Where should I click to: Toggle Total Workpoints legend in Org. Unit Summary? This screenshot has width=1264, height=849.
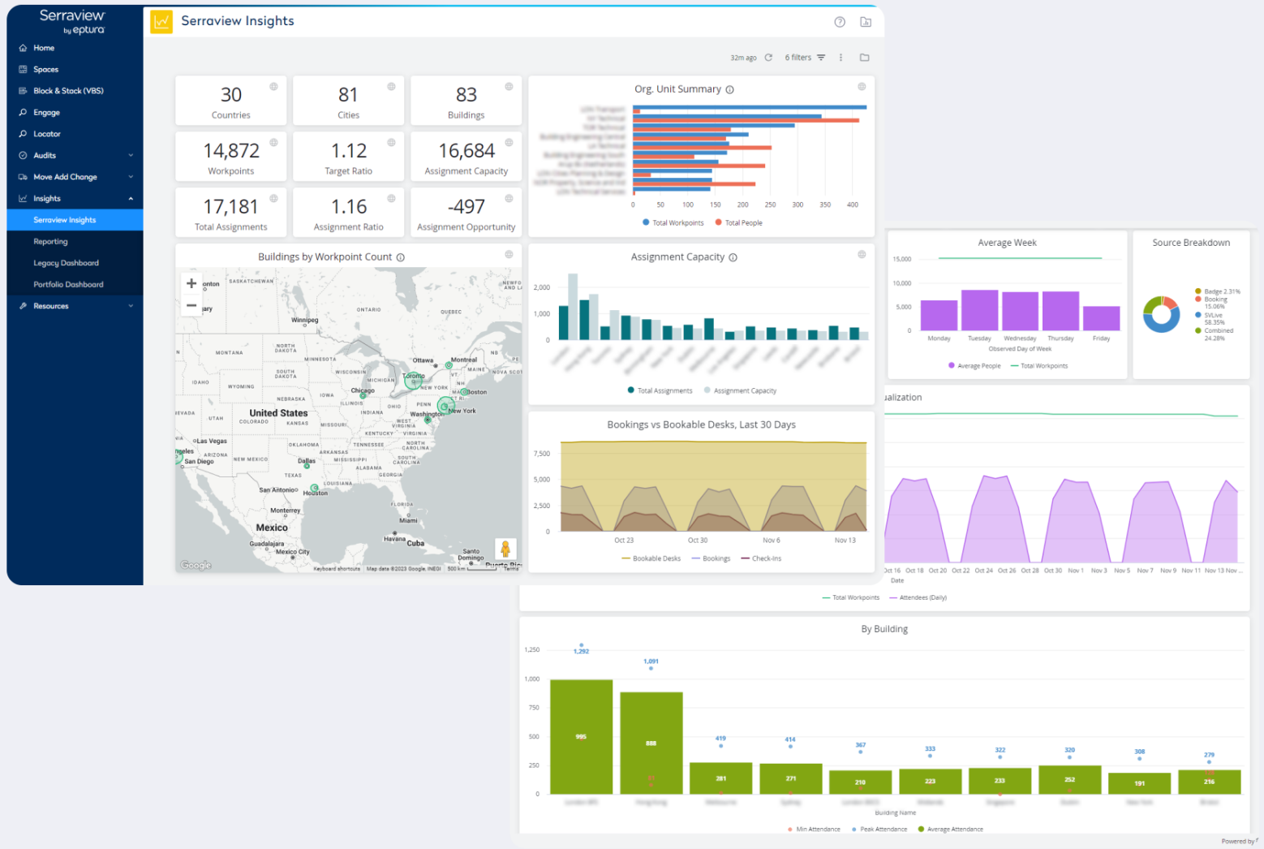673,222
